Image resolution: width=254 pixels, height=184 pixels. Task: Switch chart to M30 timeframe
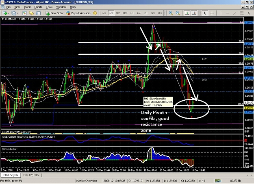tap(125, 13)
